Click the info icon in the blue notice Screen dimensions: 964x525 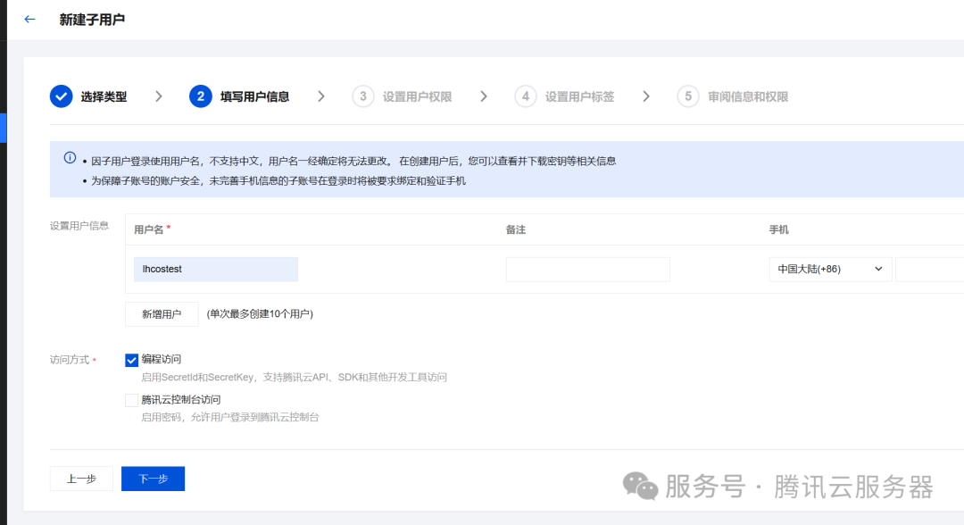point(71,158)
